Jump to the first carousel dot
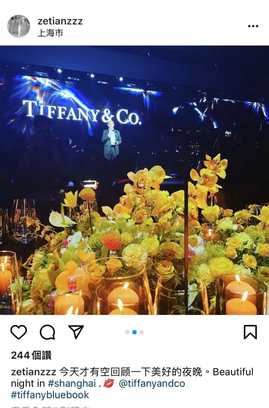 (127, 332)
